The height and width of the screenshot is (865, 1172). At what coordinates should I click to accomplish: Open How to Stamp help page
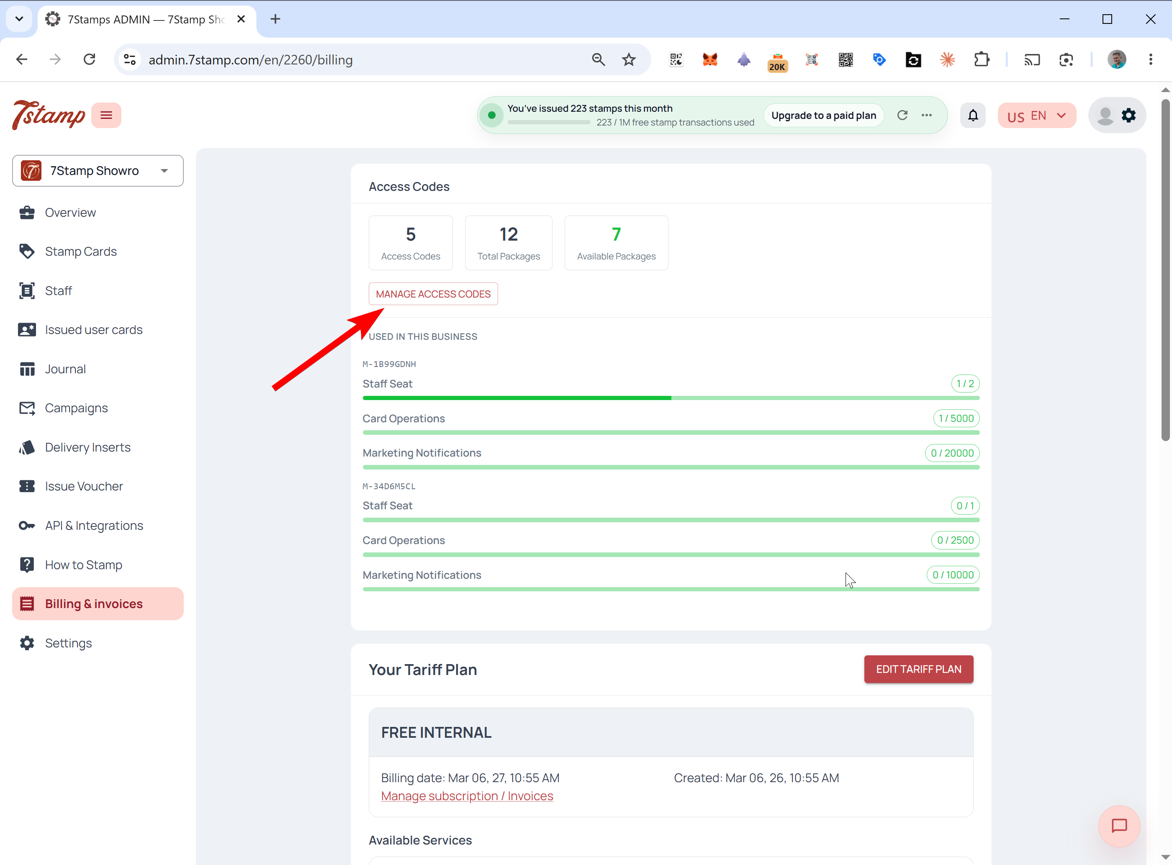[x=98, y=565]
